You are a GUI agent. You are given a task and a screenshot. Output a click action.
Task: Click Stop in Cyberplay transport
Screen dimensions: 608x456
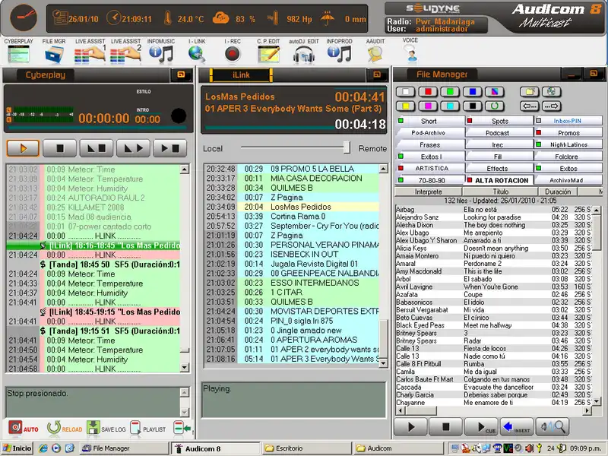tap(60, 148)
